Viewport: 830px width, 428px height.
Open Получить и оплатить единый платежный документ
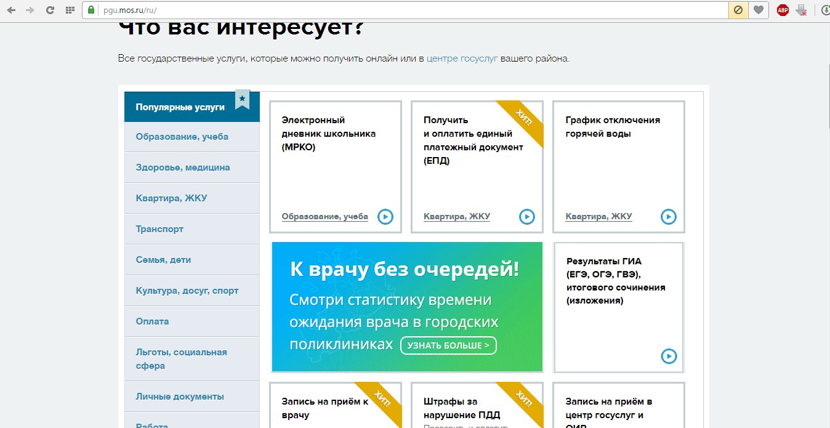point(473,140)
